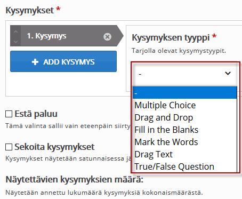Viewport: 242px width, 199px height.
Task: Select Multiple Choice from the list
Action: (185, 105)
